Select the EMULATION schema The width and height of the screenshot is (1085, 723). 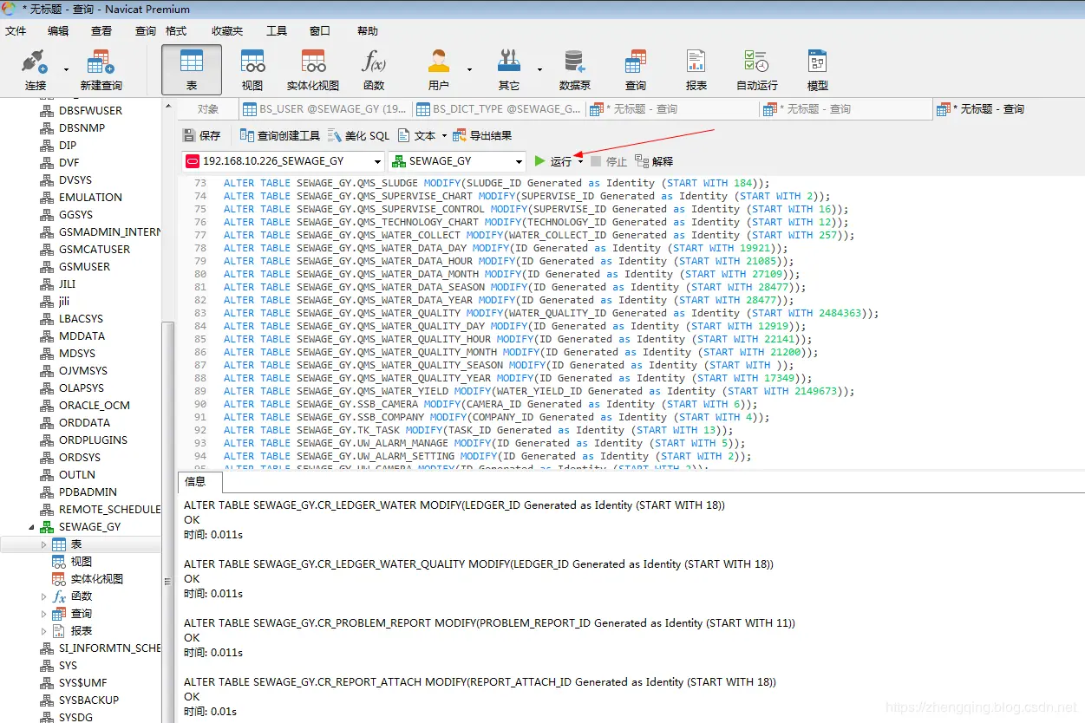point(90,198)
